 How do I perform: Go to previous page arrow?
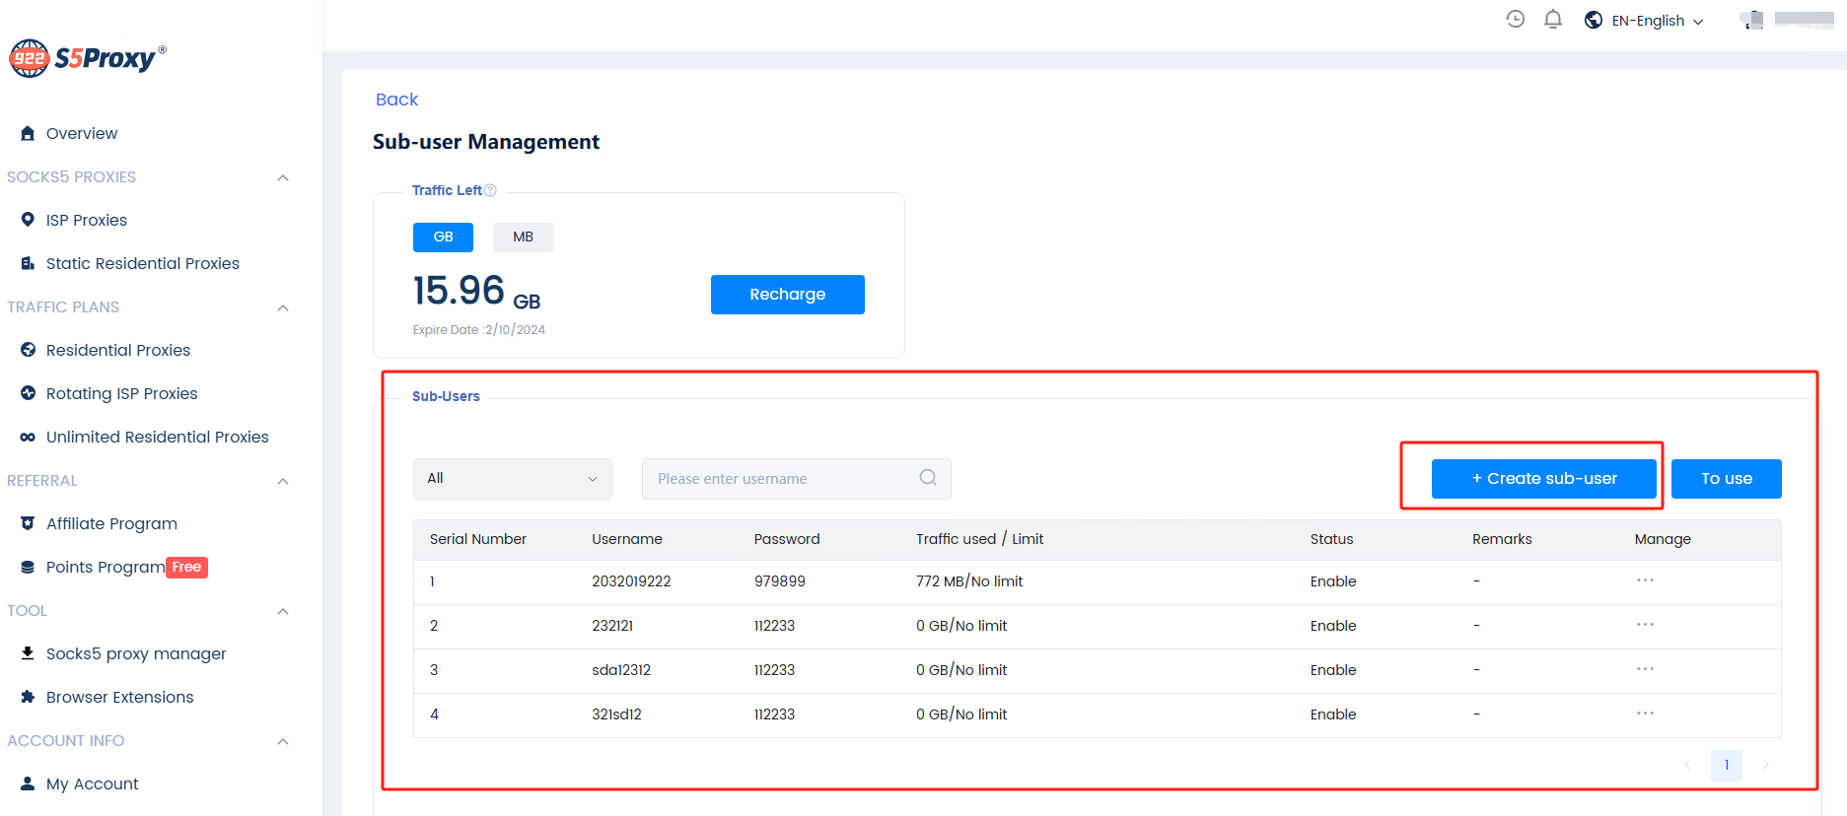point(1687,765)
